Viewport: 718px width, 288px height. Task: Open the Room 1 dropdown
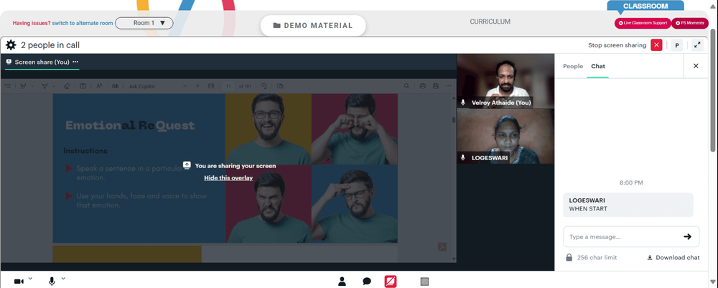144,23
